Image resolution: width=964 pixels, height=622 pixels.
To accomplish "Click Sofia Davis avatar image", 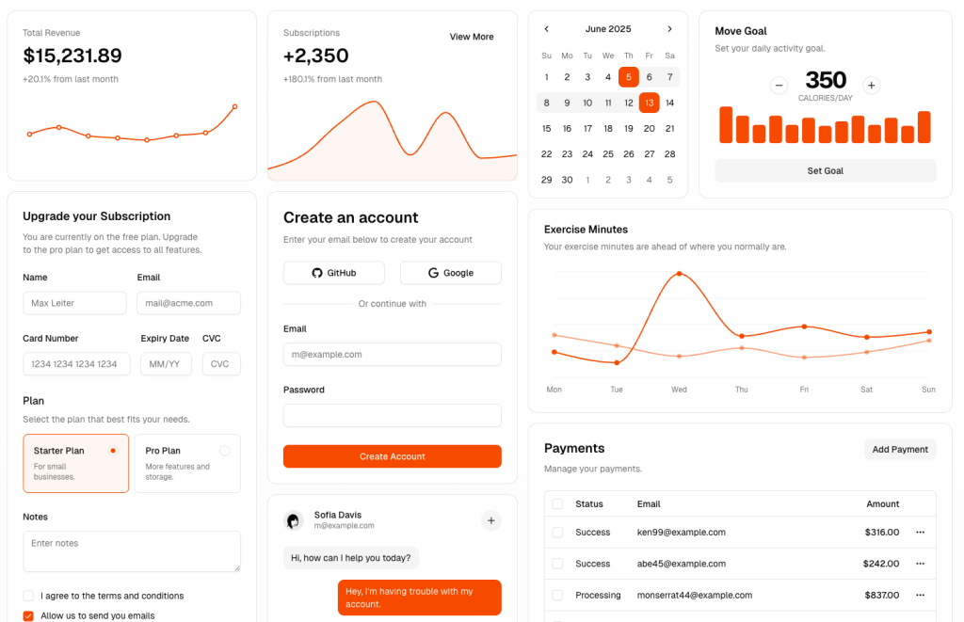I will click(294, 520).
